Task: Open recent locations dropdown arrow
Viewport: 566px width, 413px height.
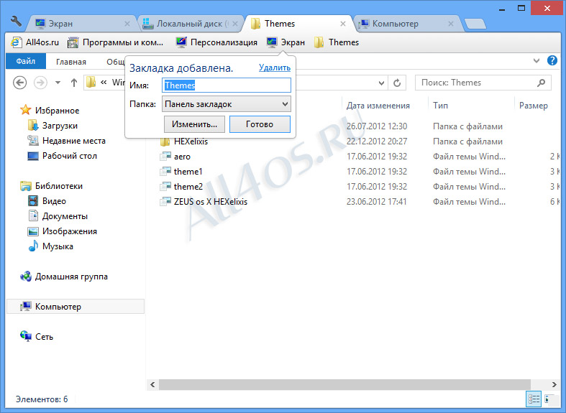Action: click(x=58, y=83)
